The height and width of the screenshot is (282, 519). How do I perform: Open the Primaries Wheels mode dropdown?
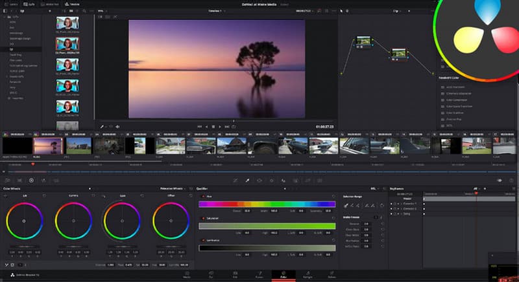click(x=173, y=189)
